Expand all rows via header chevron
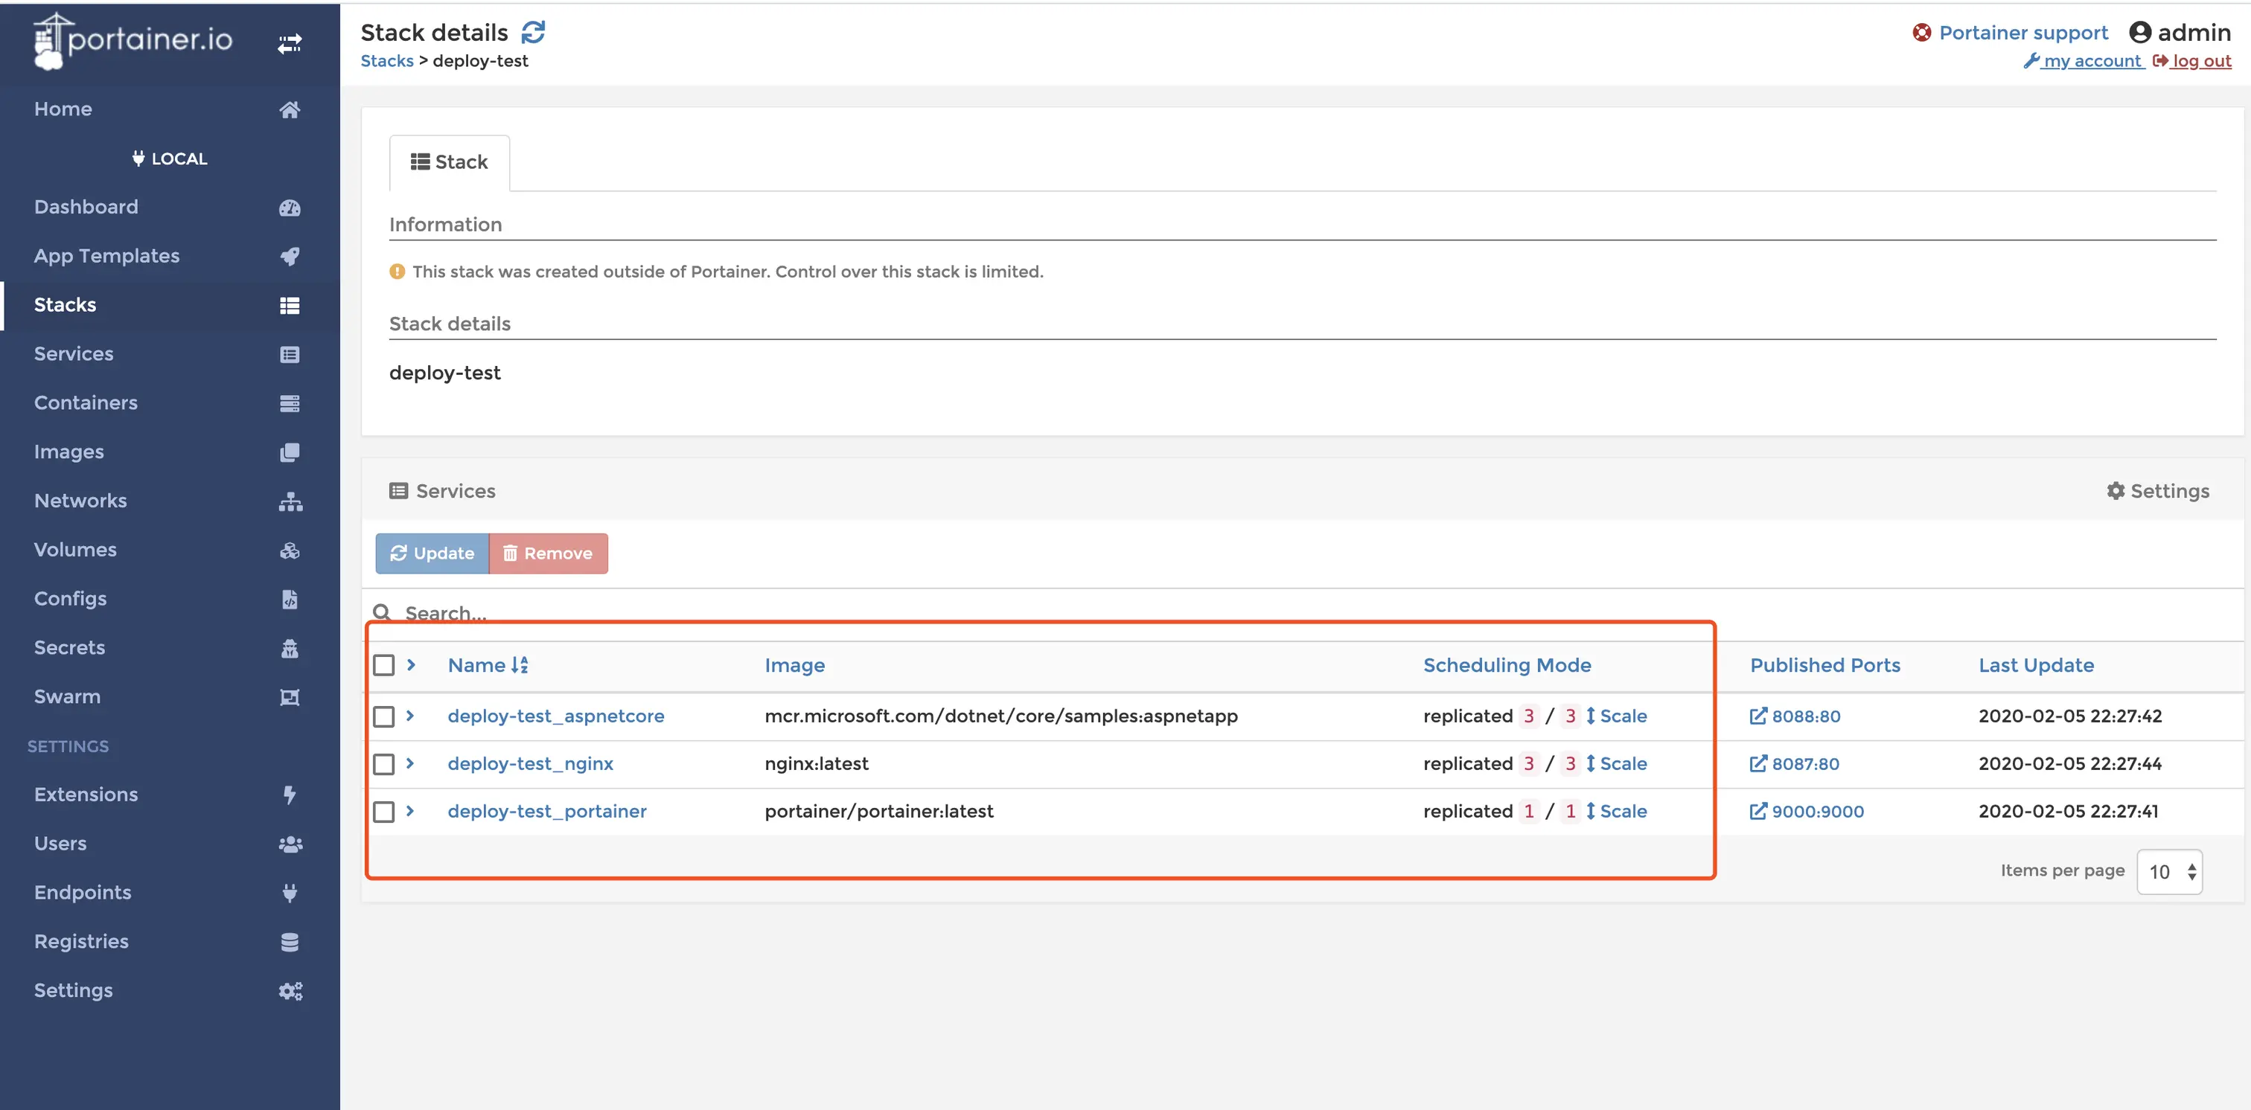 [x=411, y=664]
